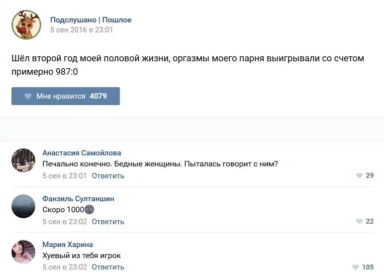This screenshot has height=274, width=384.
Task: Click the heart icon on Мария Харина's comment
Action: [355, 267]
